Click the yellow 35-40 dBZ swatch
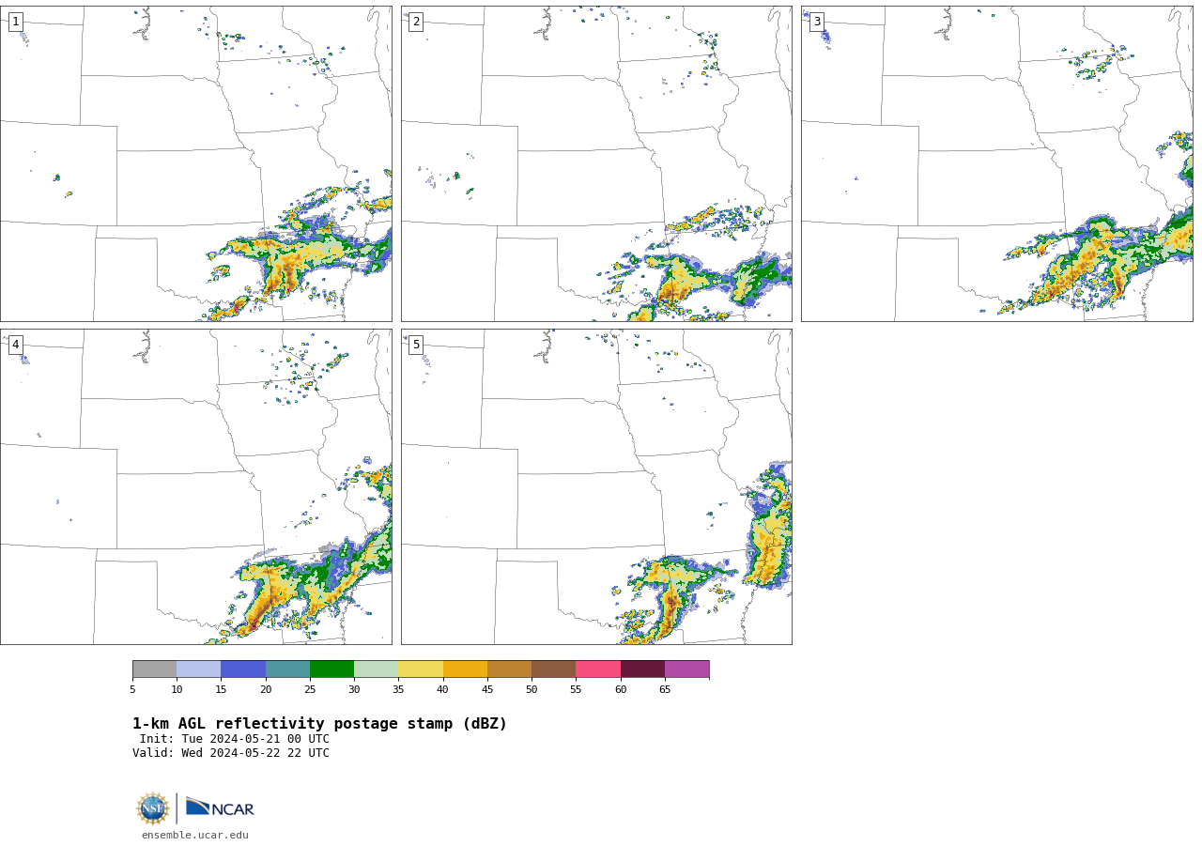The height and width of the screenshot is (846, 1202). pos(421,669)
